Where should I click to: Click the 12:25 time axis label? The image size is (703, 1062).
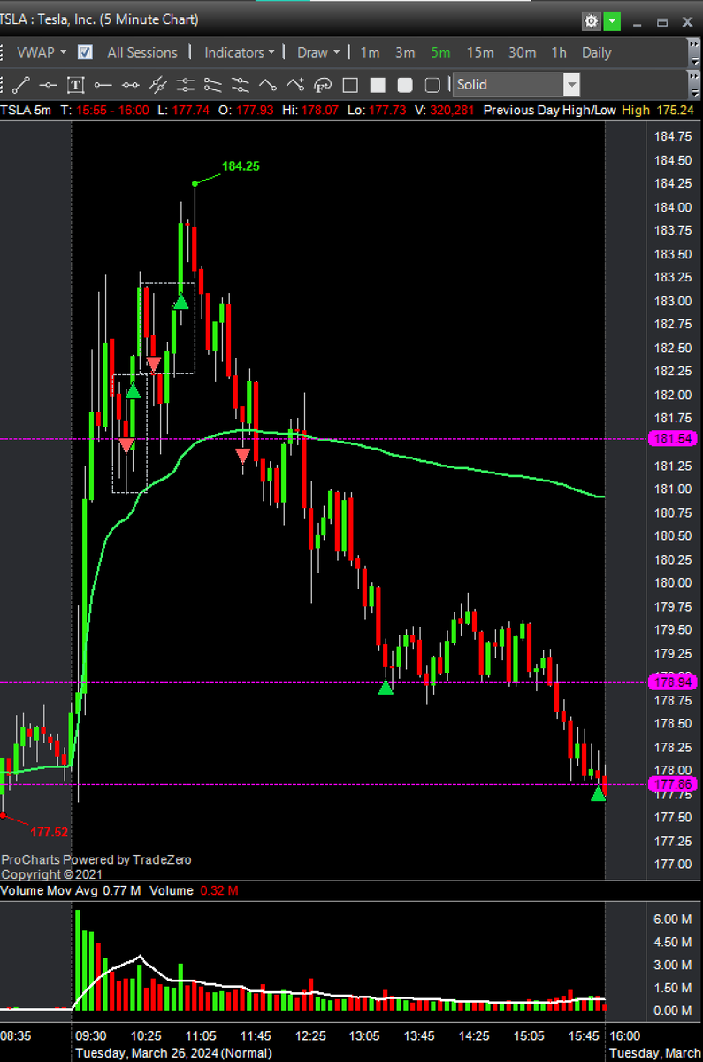311,1035
